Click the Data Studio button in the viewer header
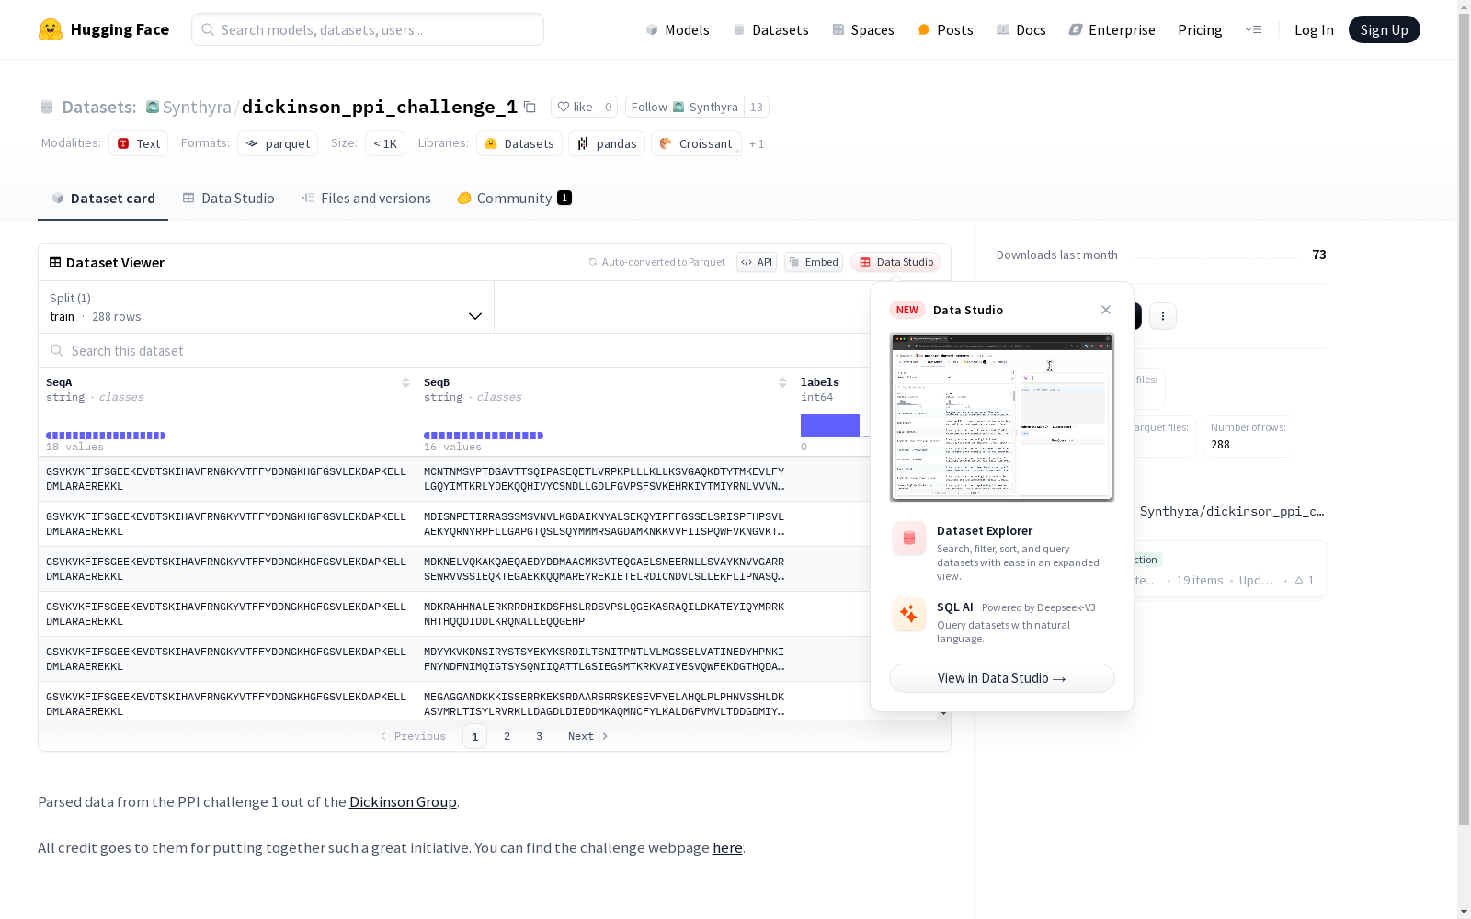Image resolution: width=1471 pixels, height=919 pixels. 895,262
